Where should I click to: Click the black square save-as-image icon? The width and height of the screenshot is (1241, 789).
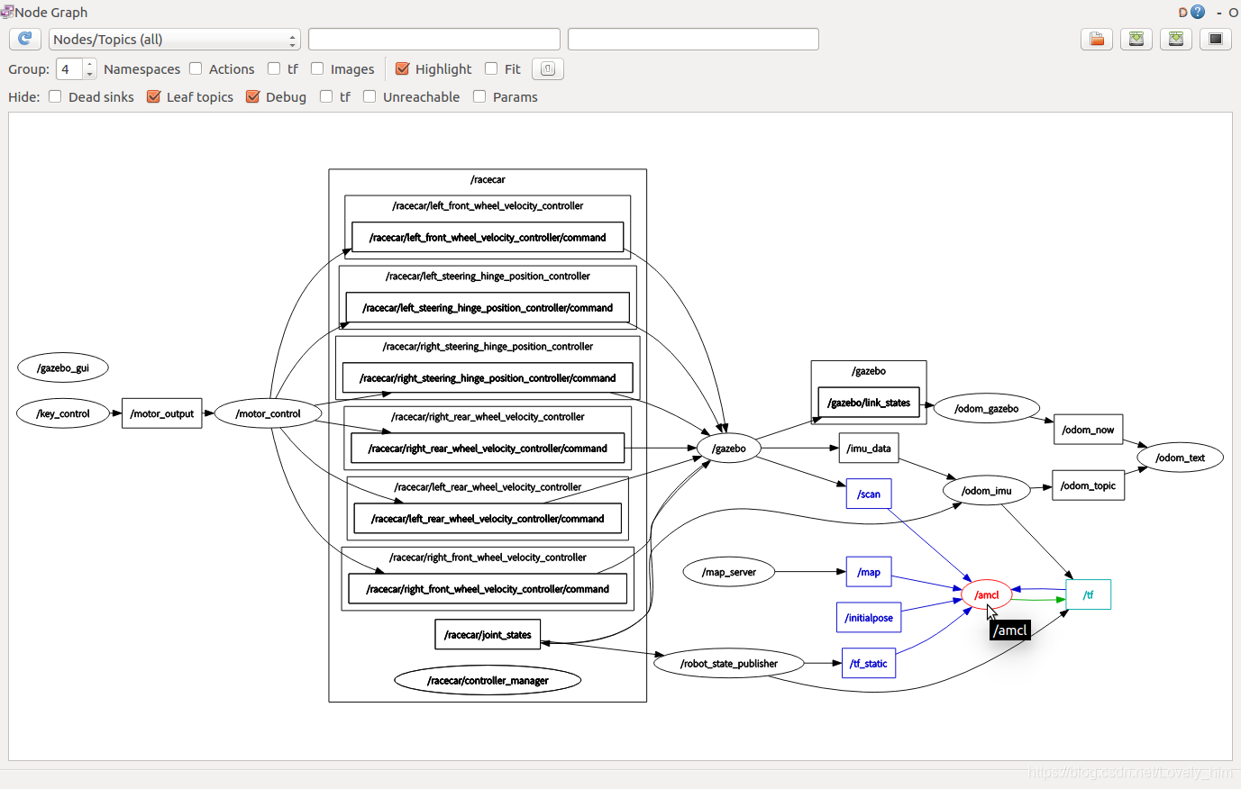tap(1216, 39)
